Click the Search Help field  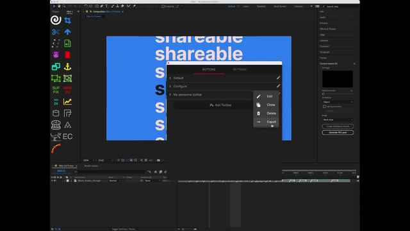(341, 6)
